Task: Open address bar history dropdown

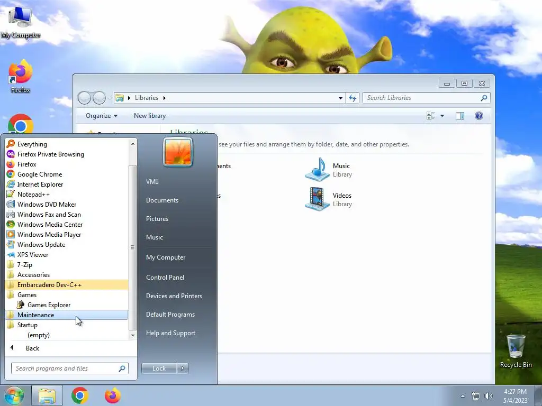Action: 340,98
